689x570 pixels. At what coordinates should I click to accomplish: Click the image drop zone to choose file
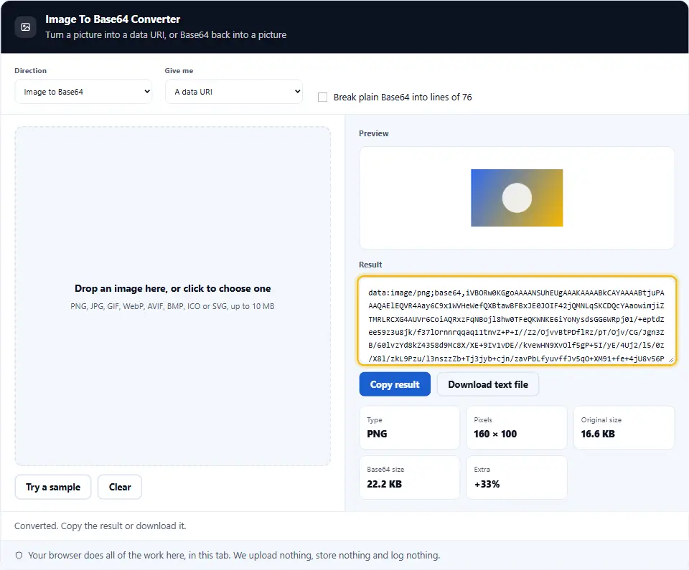(173, 296)
